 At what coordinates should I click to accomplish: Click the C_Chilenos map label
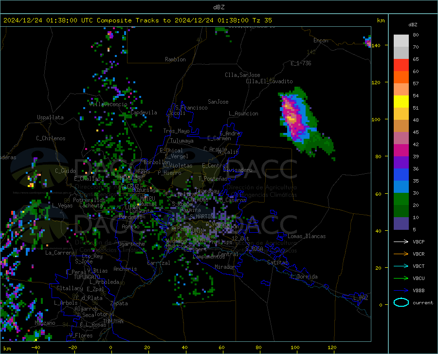51,138
